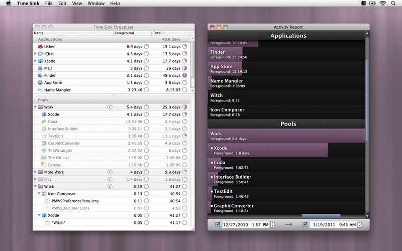
Task: Toggle the end date checkbox
Action: 305,224
